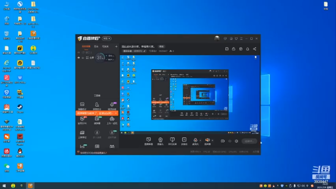
Task: Add a screen capture source from bottom toolbar
Action: 148,141
